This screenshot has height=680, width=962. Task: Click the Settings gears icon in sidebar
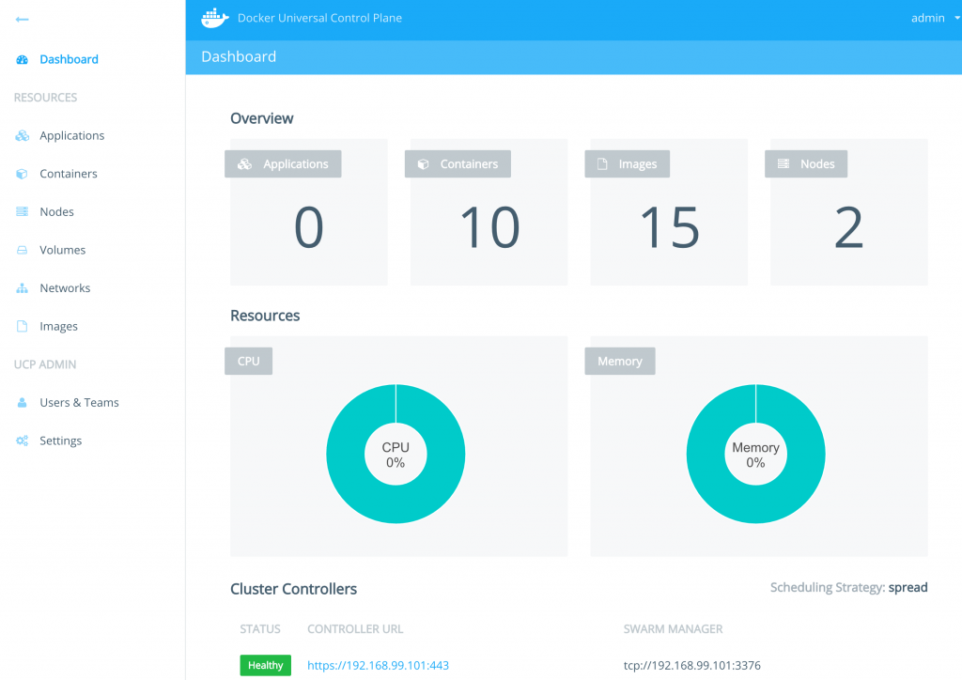[x=23, y=441]
